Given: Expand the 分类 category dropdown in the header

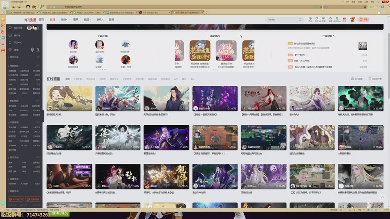Looking at the screenshot, I should [64, 19].
